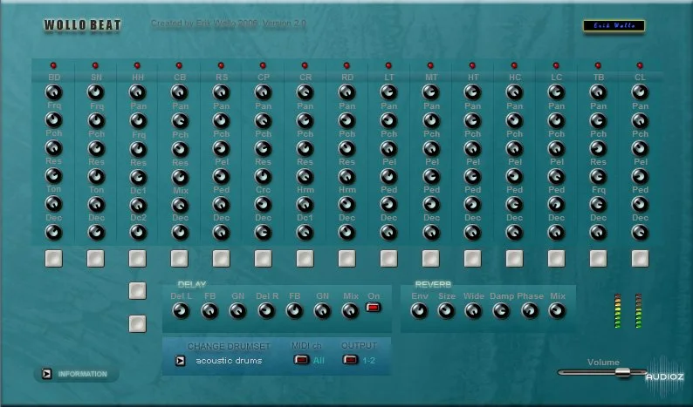Trigger the TB pad button
The width and height of the screenshot is (693, 407).
[x=599, y=259]
